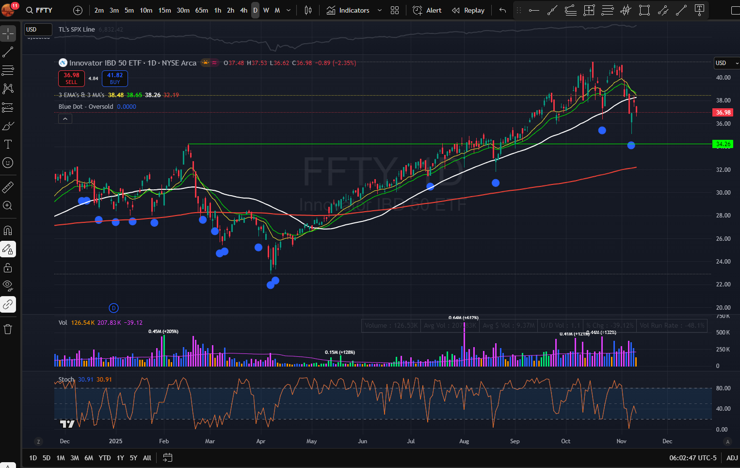Click the trash remove objects icon
Screen dimensions: 740x468
tap(8, 329)
